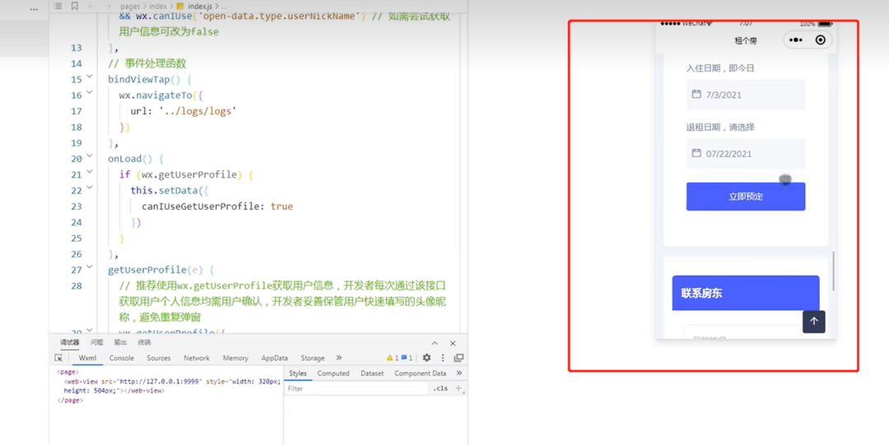Screen dimensions: 889x445
Task: Click the calendar icon beside 07/22/2021
Action: pyautogui.click(x=696, y=153)
